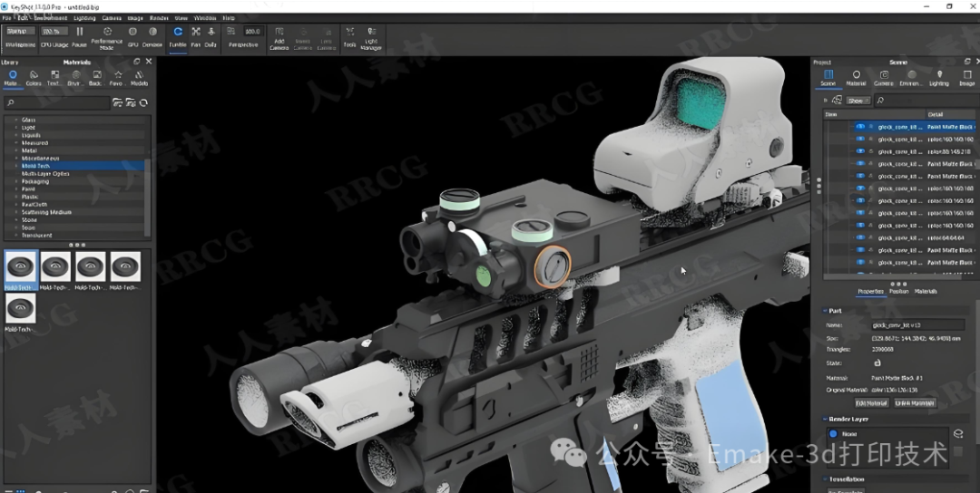Viewport: 980px width, 493px height.
Task: Expand the Light material folder
Action: click(16, 127)
